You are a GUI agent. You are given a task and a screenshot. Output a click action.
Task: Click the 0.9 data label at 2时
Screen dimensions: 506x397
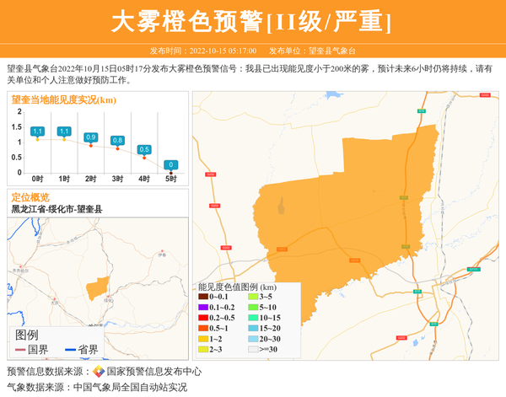pyautogui.click(x=91, y=137)
